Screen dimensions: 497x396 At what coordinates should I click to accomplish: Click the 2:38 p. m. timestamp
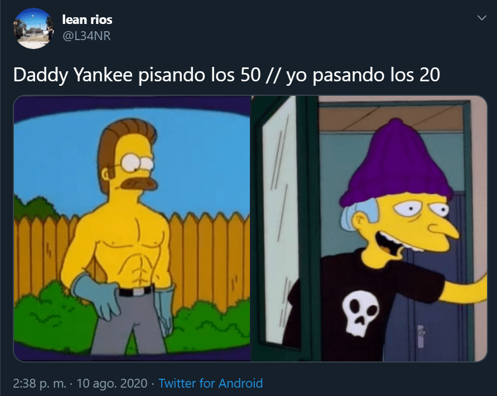[x=40, y=383]
